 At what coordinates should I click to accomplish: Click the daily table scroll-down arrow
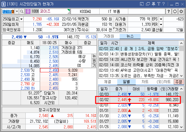(x=181, y=127)
